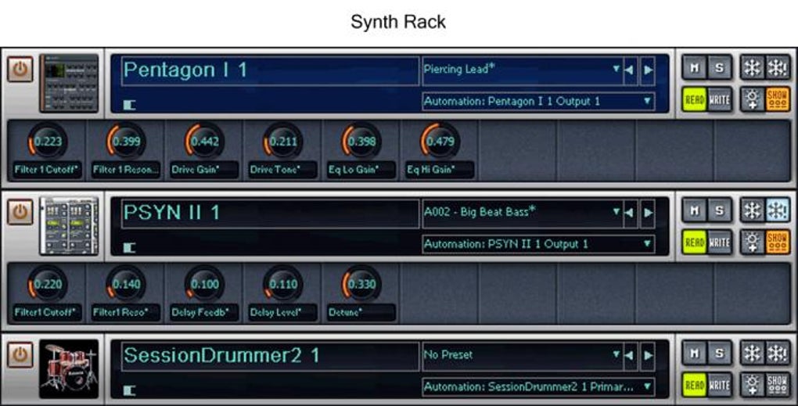Solo the PSYN II 1 synth
This screenshot has width=798, height=406.
[x=719, y=210]
